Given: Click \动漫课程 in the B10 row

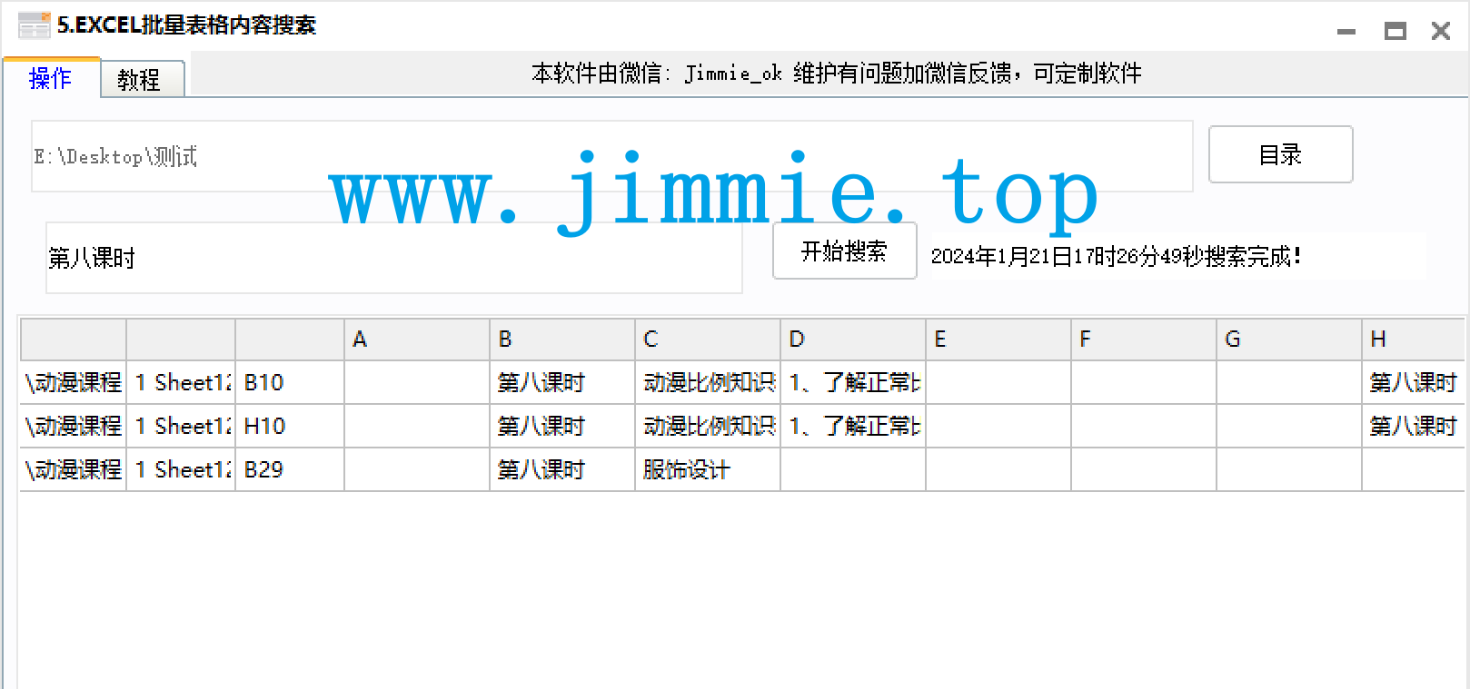Looking at the screenshot, I should point(74,382).
